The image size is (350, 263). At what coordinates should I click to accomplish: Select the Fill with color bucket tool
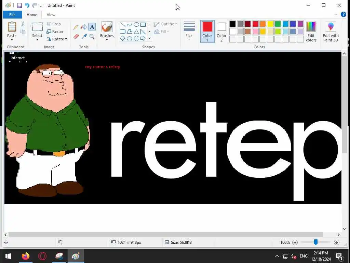84,27
